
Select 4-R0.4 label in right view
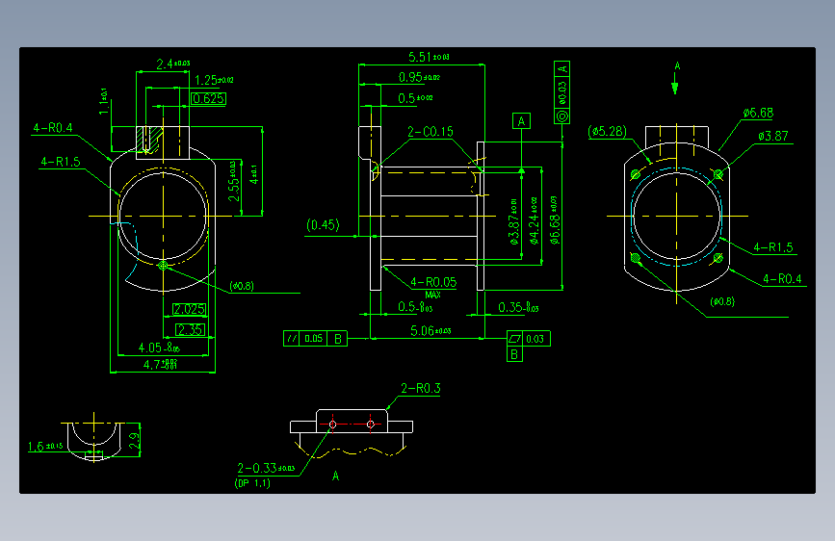click(782, 279)
